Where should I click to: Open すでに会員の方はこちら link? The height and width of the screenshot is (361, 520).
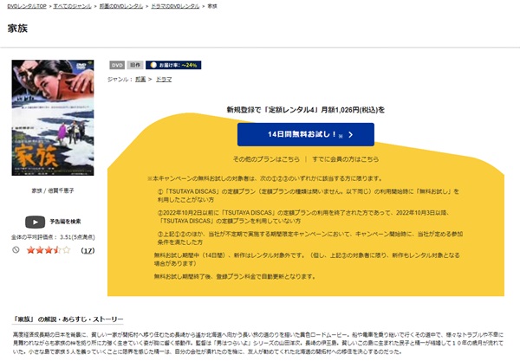pos(345,159)
